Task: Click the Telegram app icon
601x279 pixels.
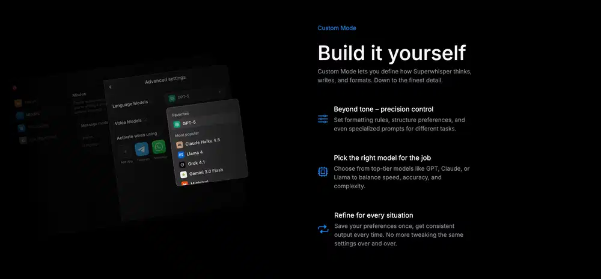Action: pos(142,149)
